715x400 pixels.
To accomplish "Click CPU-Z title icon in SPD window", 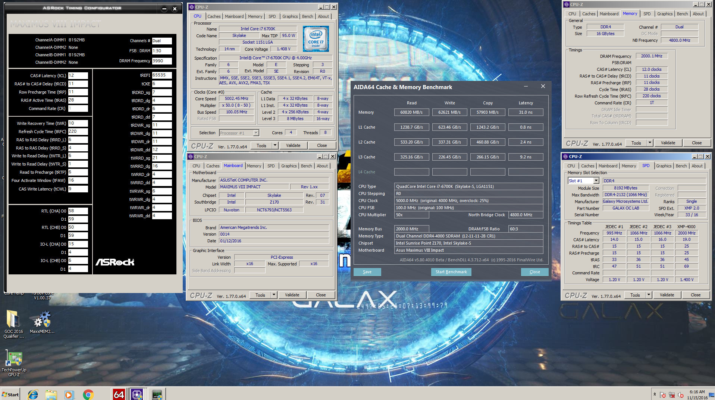I will (565, 157).
